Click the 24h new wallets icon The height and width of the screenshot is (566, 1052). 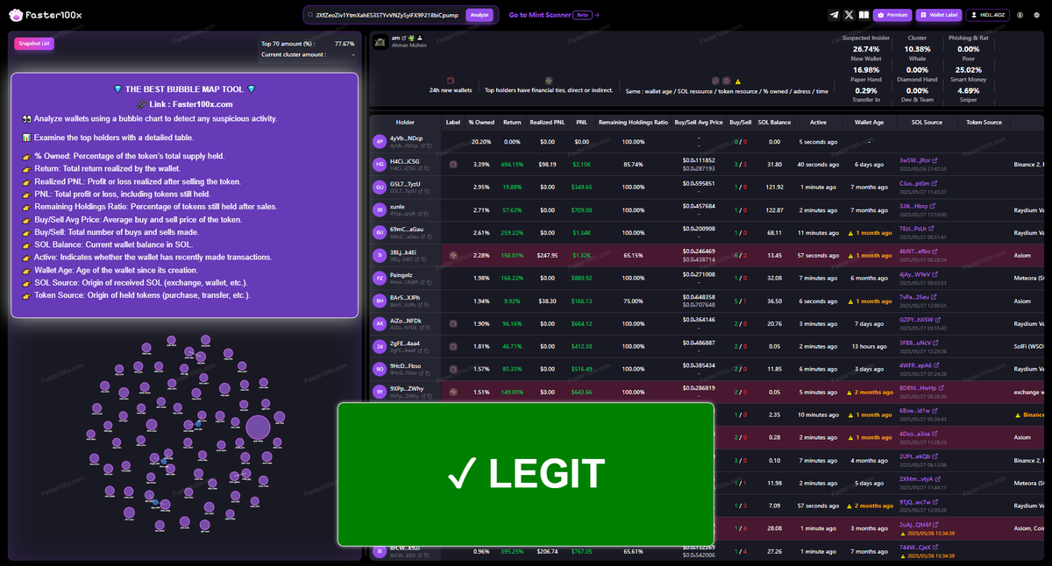(x=451, y=81)
